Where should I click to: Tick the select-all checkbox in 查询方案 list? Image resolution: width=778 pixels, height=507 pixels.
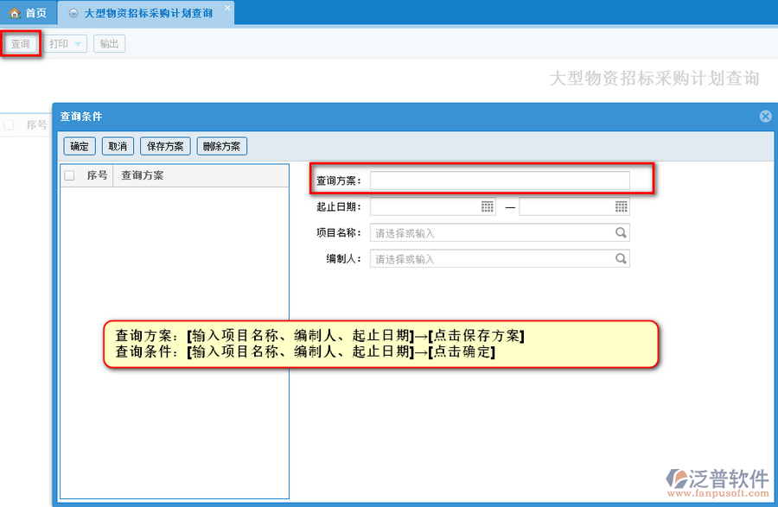tap(70, 175)
